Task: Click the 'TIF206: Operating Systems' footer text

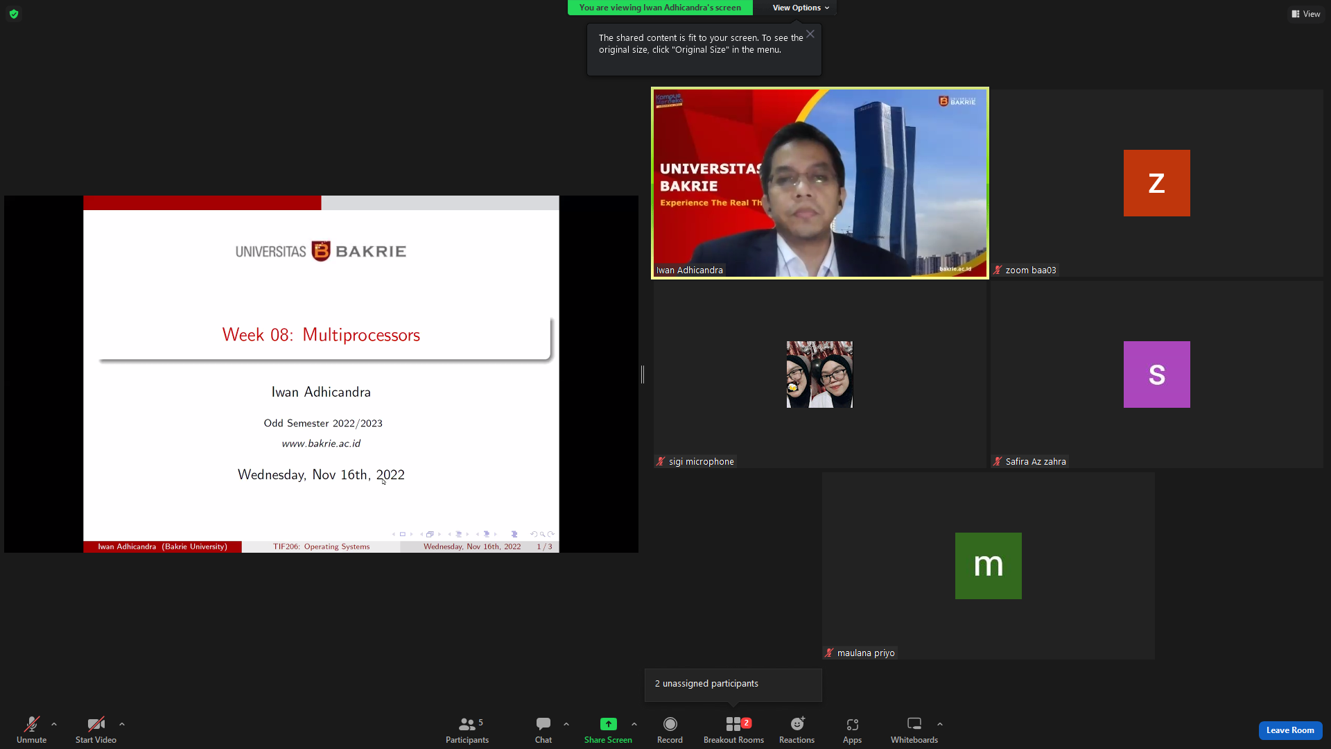Action: click(x=321, y=546)
